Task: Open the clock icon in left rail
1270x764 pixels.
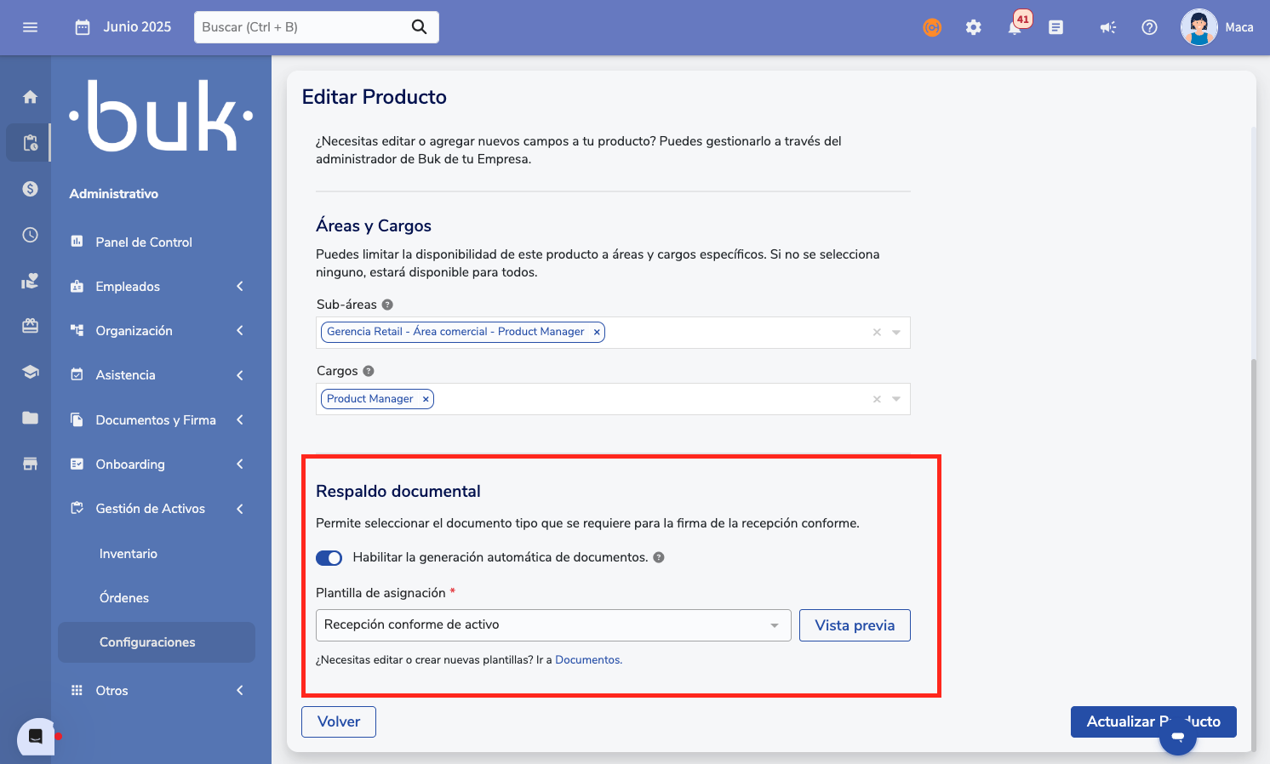Action: pyautogui.click(x=30, y=235)
